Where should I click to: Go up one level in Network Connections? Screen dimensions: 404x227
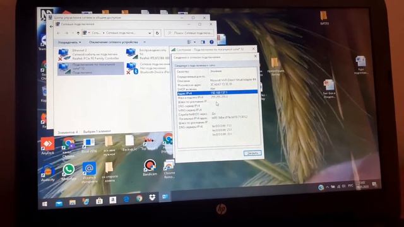pyautogui.click(x=78, y=33)
